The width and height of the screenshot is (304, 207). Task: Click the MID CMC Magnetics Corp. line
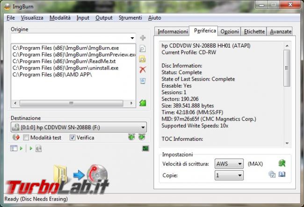pos(209,119)
